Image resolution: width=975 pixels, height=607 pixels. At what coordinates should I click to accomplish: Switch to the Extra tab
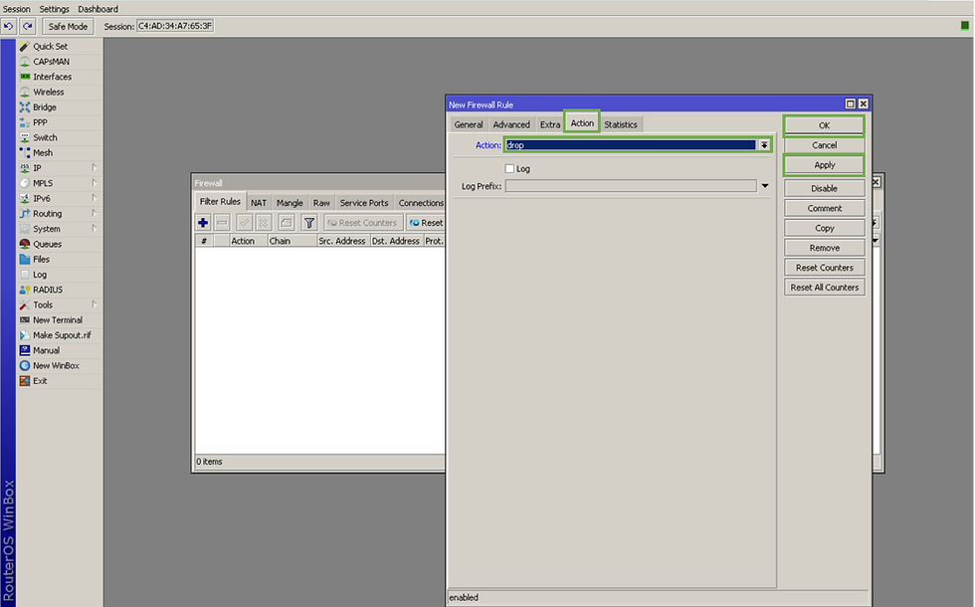click(x=549, y=124)
